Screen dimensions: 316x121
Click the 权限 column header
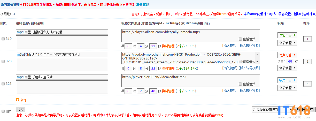click(x=281, y=23)
